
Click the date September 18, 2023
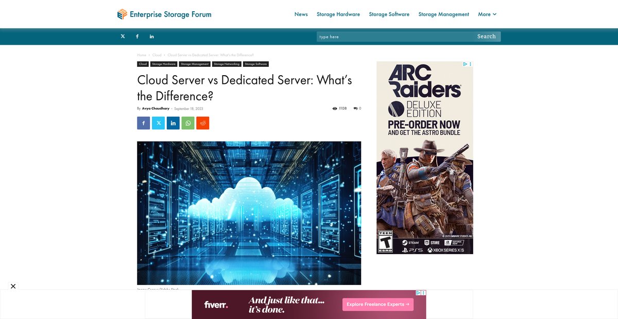point(188,109)
